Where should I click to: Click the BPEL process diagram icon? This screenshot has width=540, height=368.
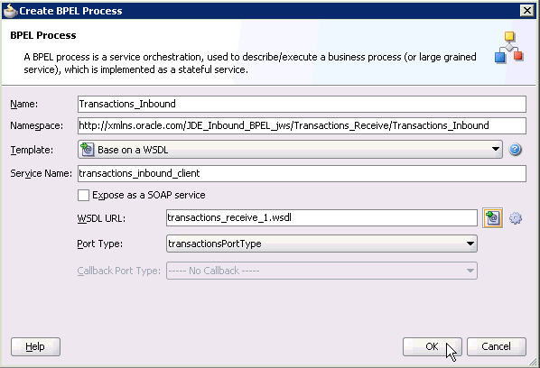509,48
